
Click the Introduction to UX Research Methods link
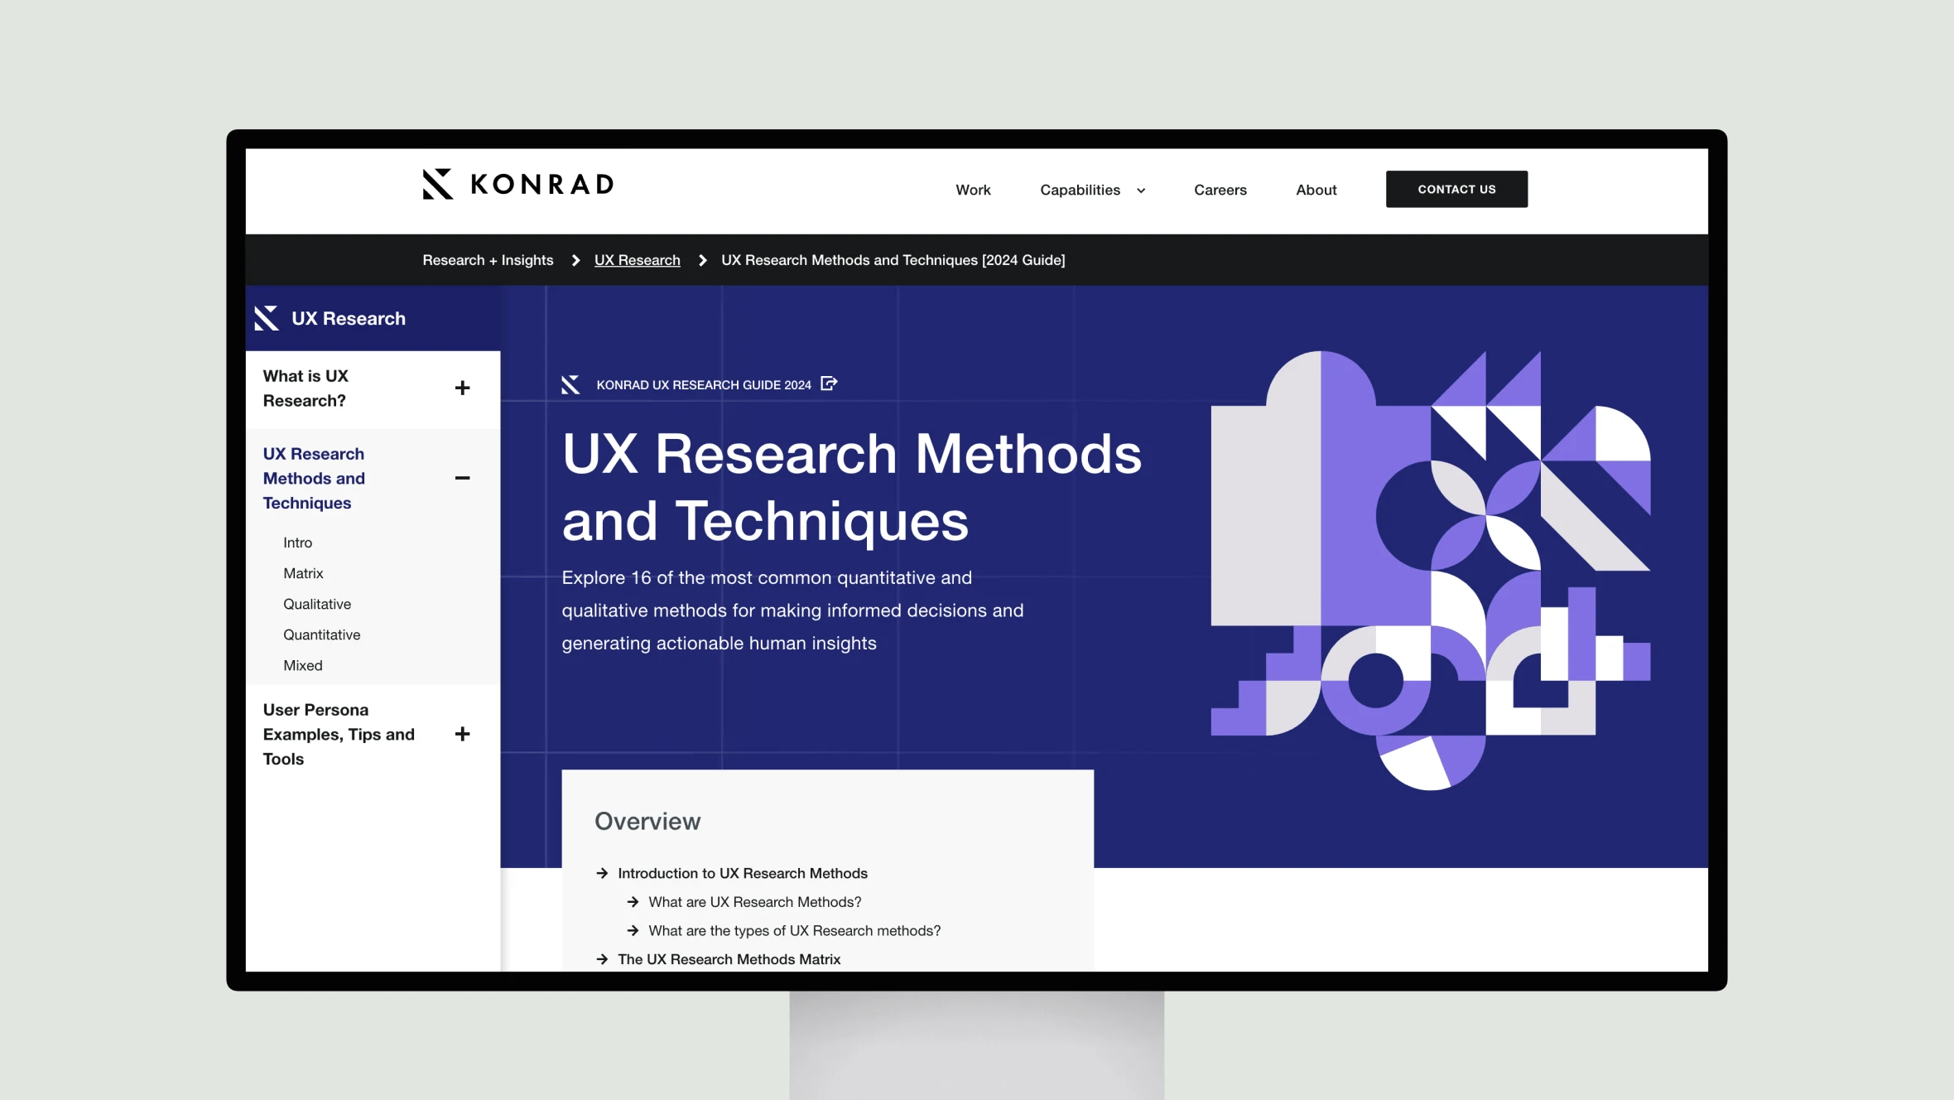pyautogui.click(x=742, y=873)
